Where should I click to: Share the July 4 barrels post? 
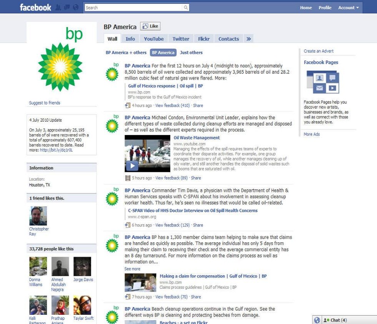pyautogui.click(x=198, y=105)
